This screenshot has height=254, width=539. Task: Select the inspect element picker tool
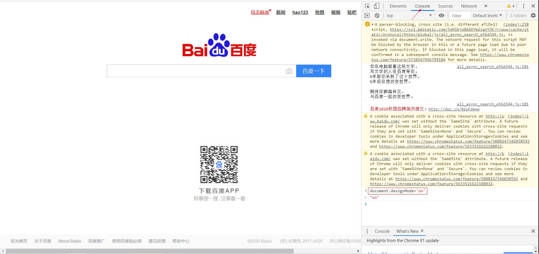click(367, 6)
